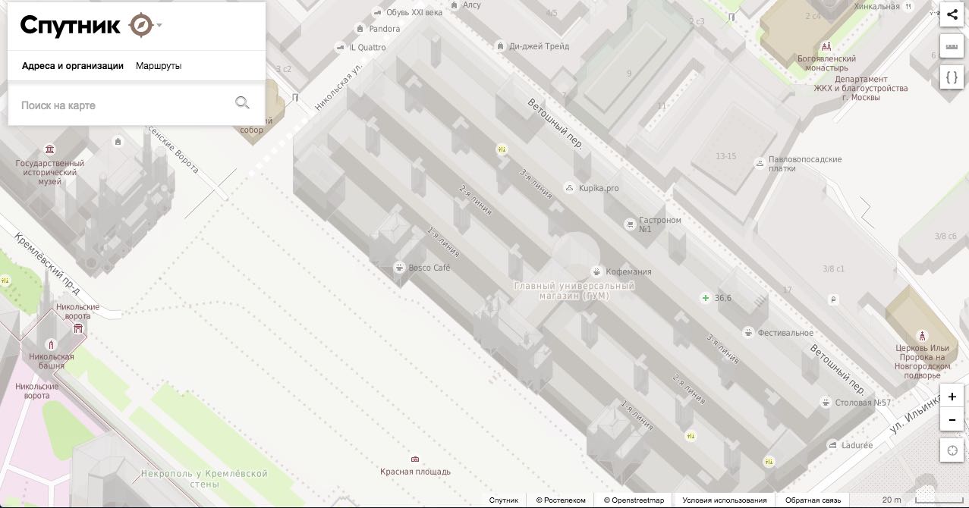Open the © Openstreetmap attribution link

click(634, 500)
